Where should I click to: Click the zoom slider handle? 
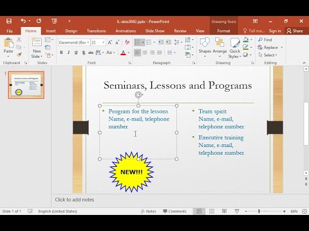[x=259, y=211]
